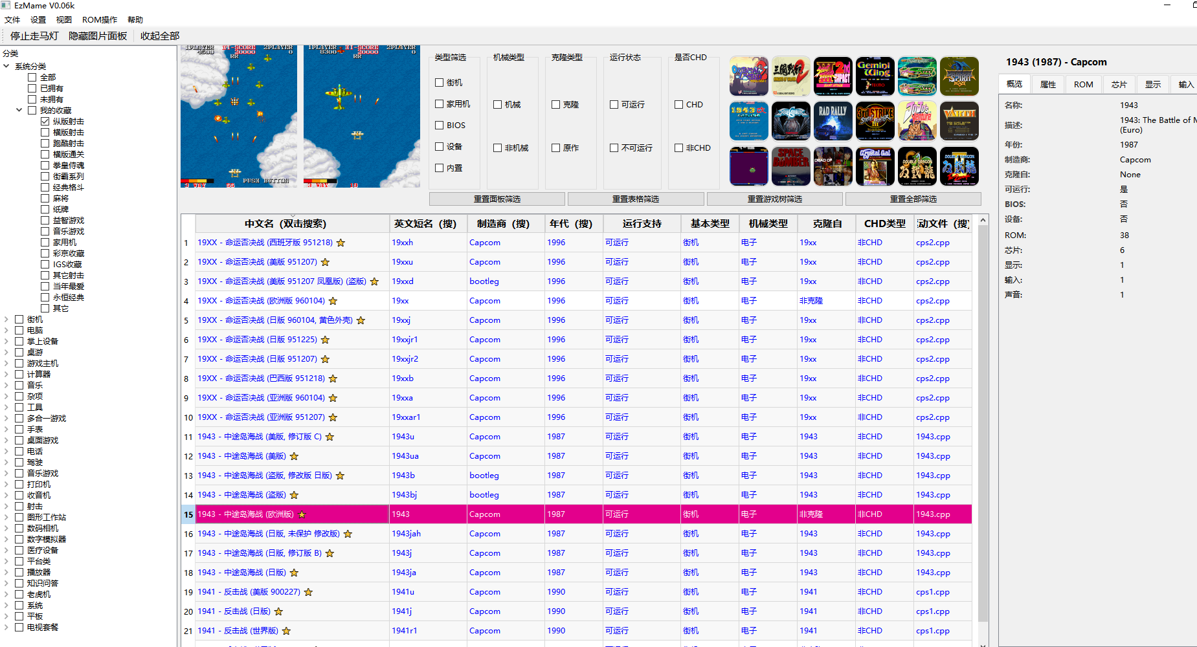Open the Street Fighter III 2nd Impact icon
The image size is (1197, 647).
click(x=833, y=76)
